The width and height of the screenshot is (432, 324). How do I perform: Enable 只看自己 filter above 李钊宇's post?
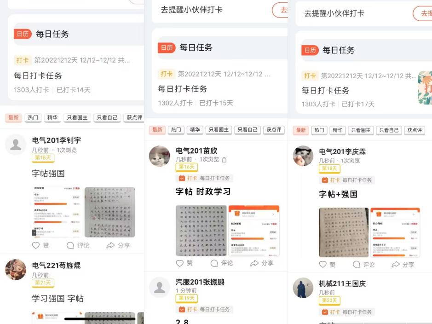pos(107,118)
